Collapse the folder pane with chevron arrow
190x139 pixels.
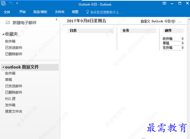pos(56,20)
